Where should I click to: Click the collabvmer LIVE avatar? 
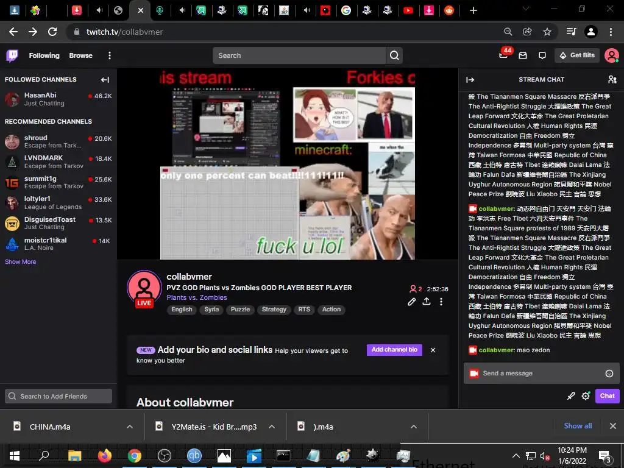point(144,288)
